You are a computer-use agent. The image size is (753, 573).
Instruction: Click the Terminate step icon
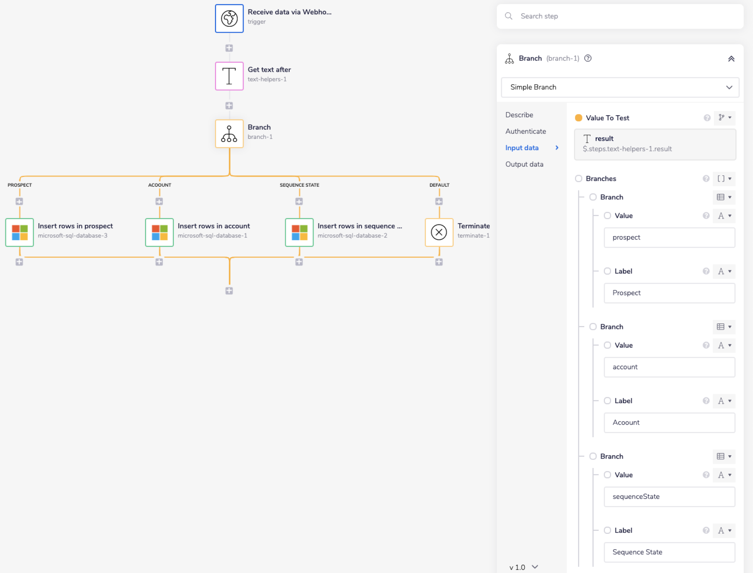(x=439, y=232)
